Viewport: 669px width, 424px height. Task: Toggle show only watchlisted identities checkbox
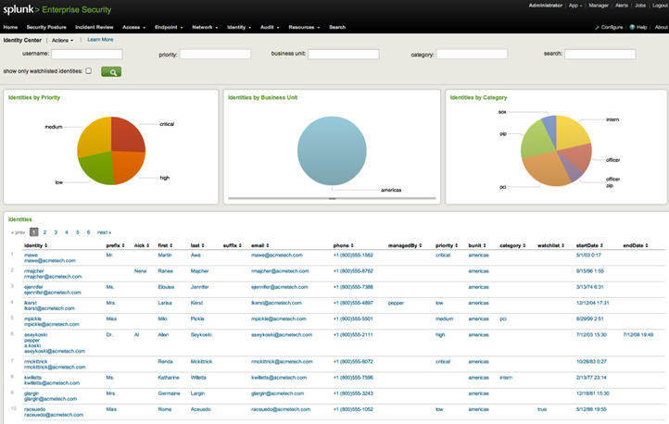(88, 70)
